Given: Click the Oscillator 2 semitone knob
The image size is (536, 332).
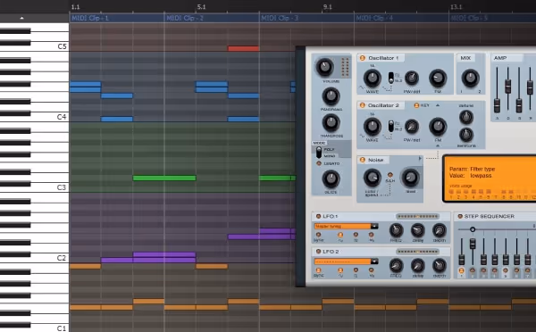Looking at the screenshot, I should click(466, 135).
